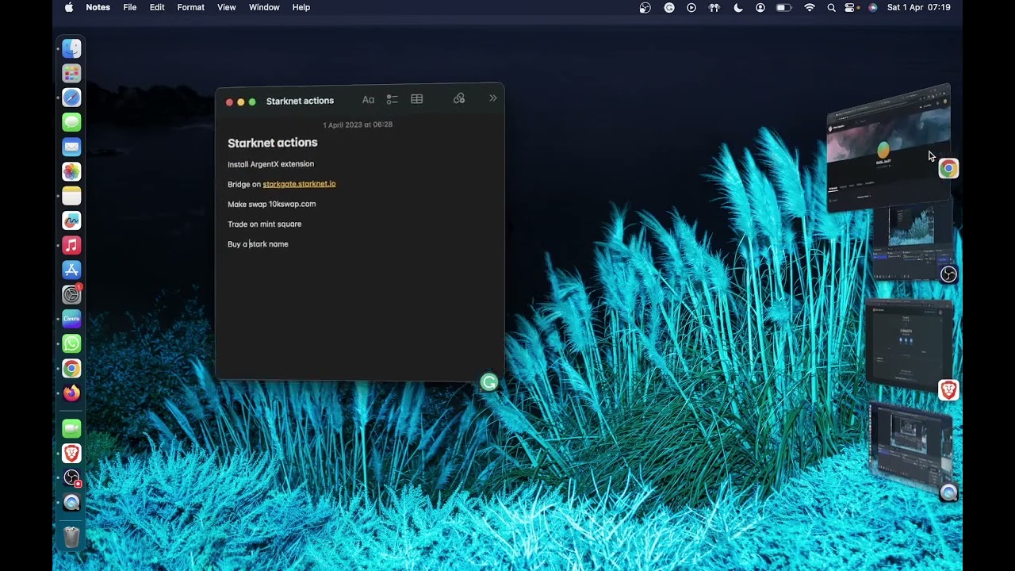Open the Window menu
The image size is (1015, 571).
(264, 7)
